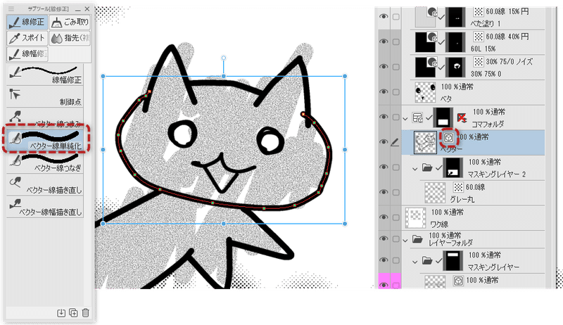Image resolution: width=563 pixels, height=325 pixels.
Task: Collapse the マスキングレイヤー 2 folder
Action: pyautogui.click(x=415, y=168)
